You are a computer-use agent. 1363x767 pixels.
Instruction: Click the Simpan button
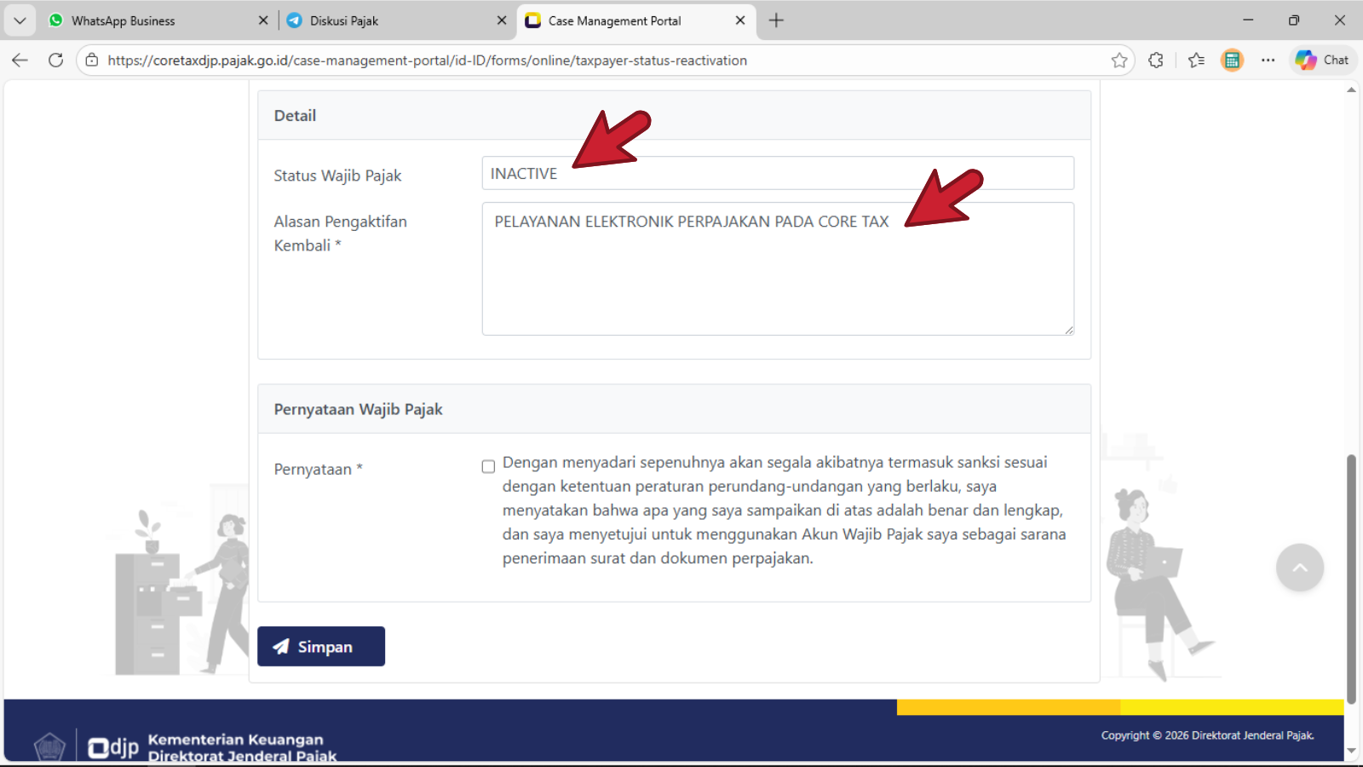click(321, 647)
